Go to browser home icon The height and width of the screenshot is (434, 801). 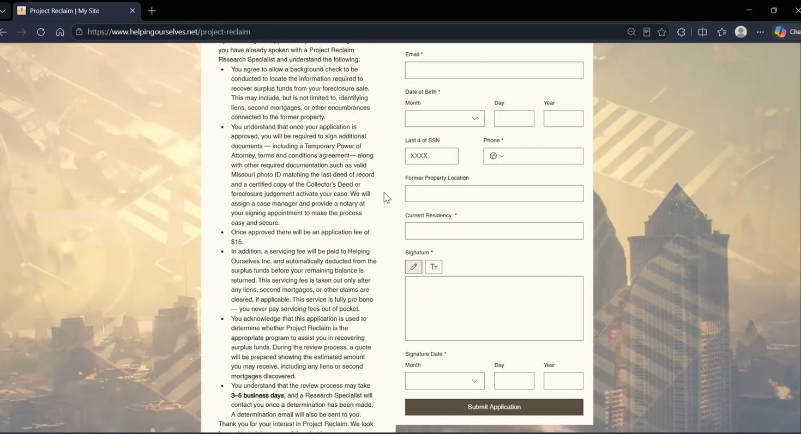[60, 32]
